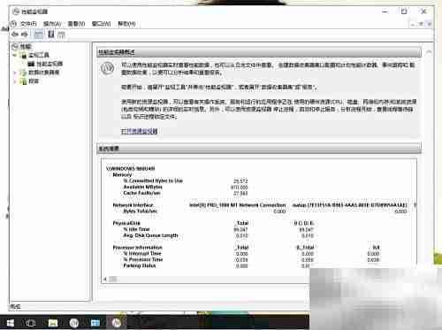
Task: Click the Available MBytes counter
Action: [x=142, y=187]
